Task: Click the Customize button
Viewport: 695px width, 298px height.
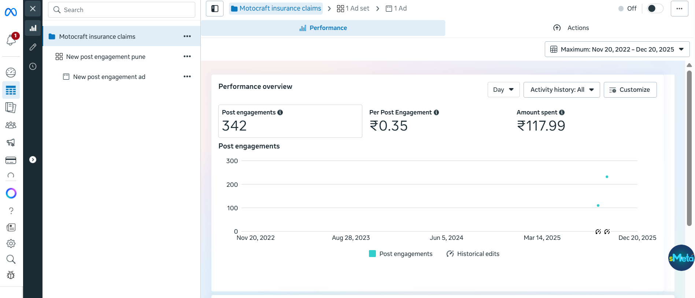Action: 630,90
